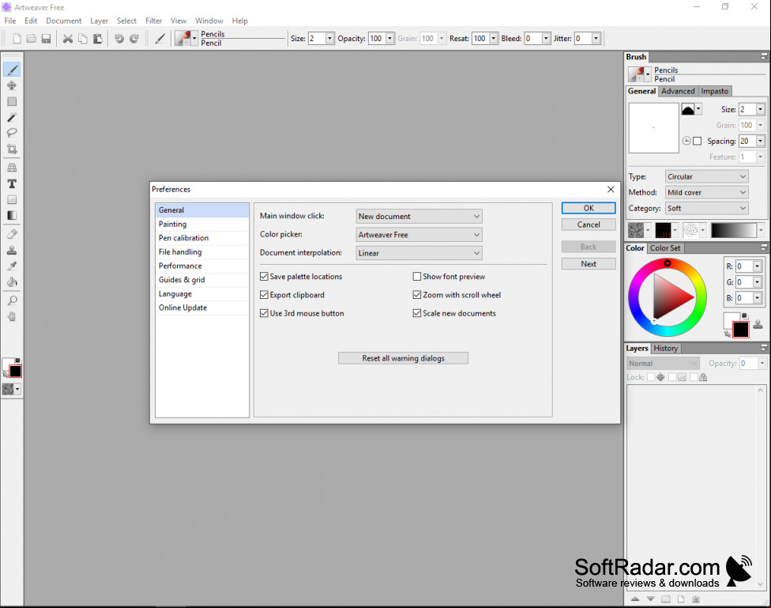Create a new document from toolbar
The image size is (771, 608).
(17, 39)
